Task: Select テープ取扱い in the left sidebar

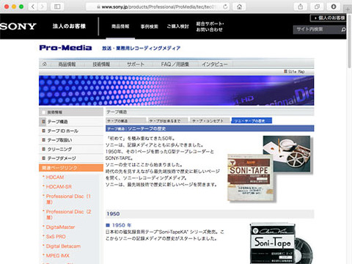Action: (x=71, y=140)
